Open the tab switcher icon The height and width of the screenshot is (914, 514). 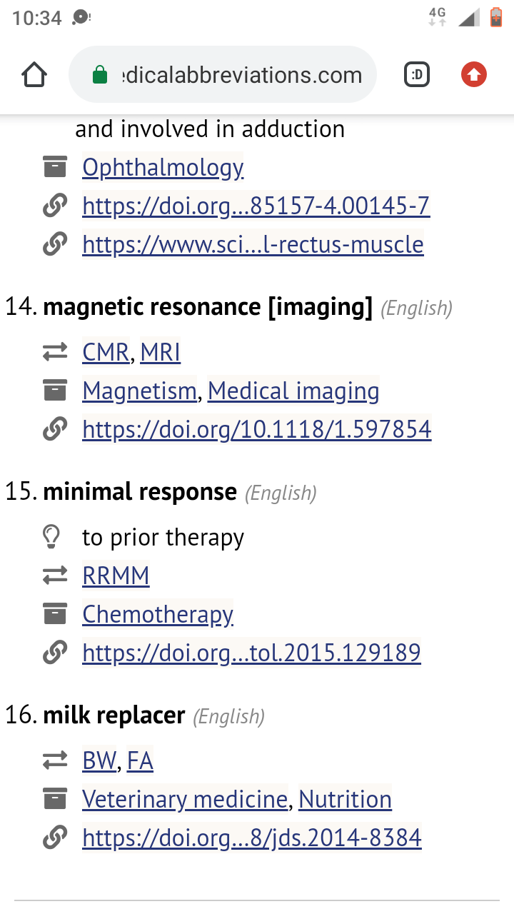tap(417, 74)
